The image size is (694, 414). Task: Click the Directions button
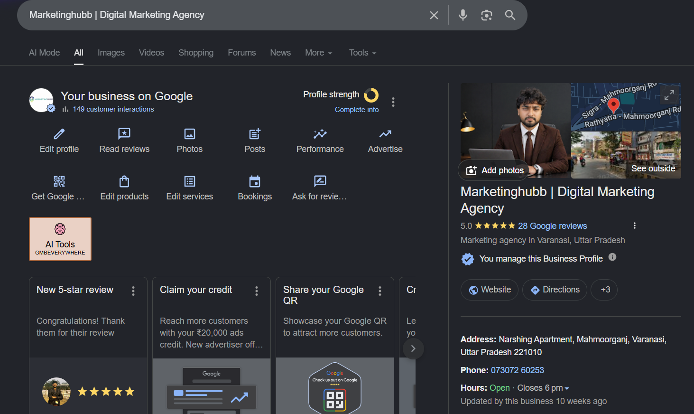(555, 290)
